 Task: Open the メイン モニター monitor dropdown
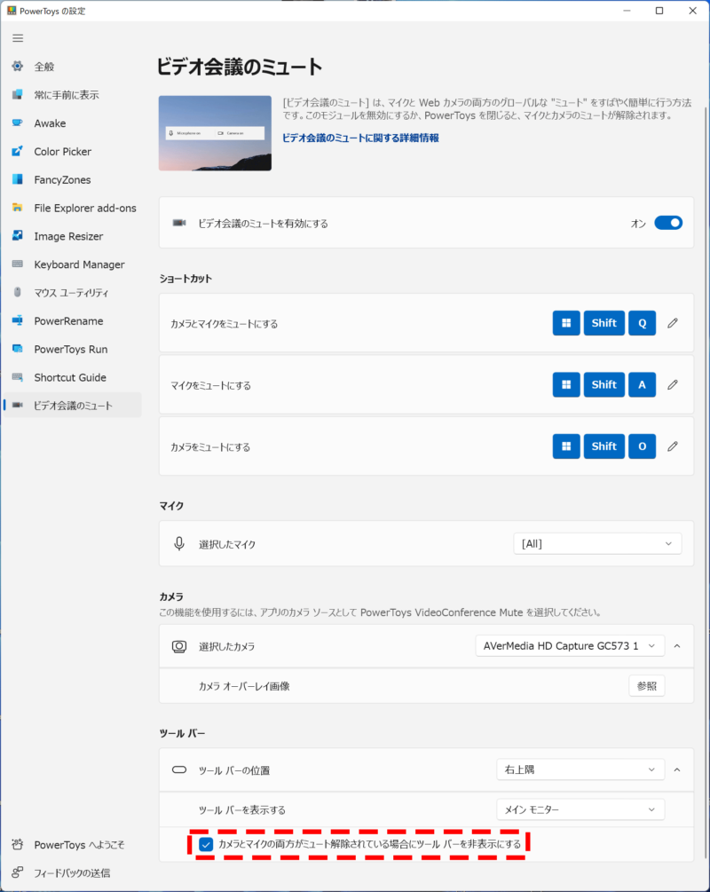click(580, 809)
